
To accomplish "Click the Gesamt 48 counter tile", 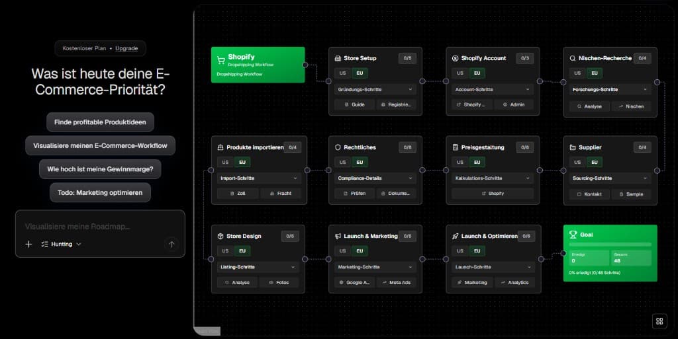I will pos(631,258).
